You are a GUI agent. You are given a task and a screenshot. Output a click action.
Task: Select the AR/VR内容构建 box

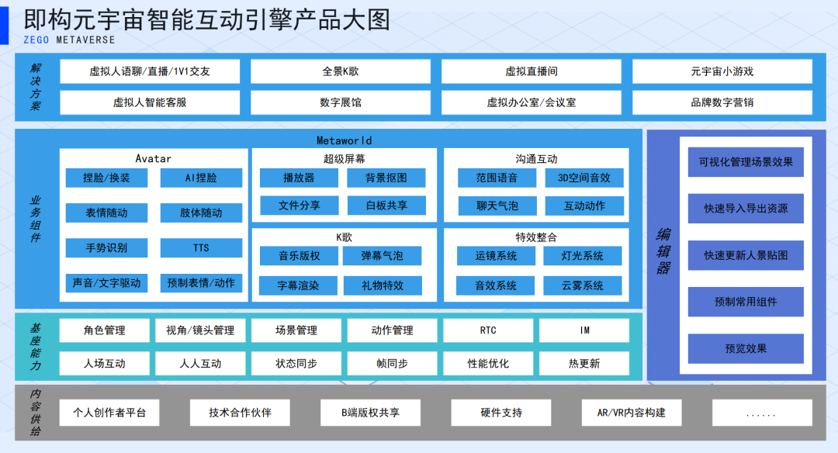pos(631,413)
